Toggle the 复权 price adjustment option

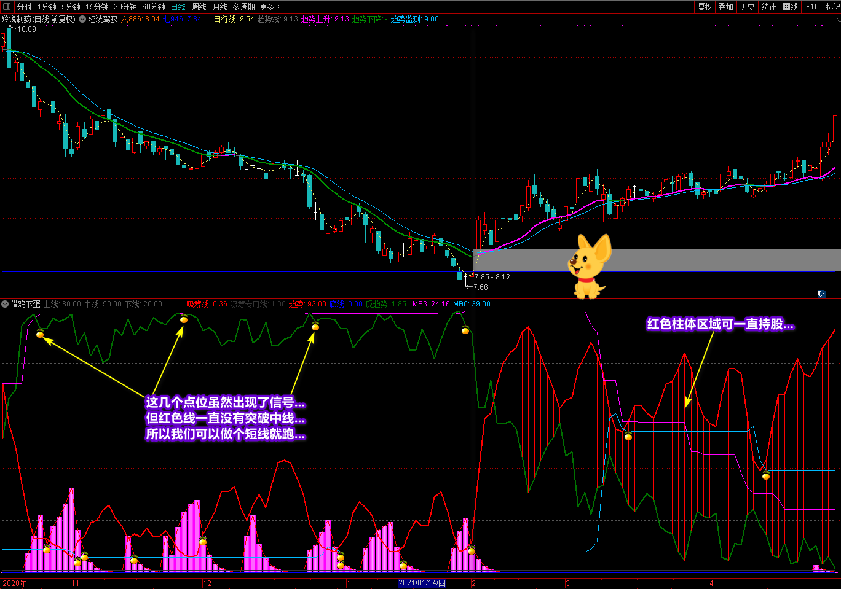705,7
